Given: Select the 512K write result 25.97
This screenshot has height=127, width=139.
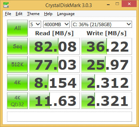Looking at the screenshot, I should (x=107, y=64).
